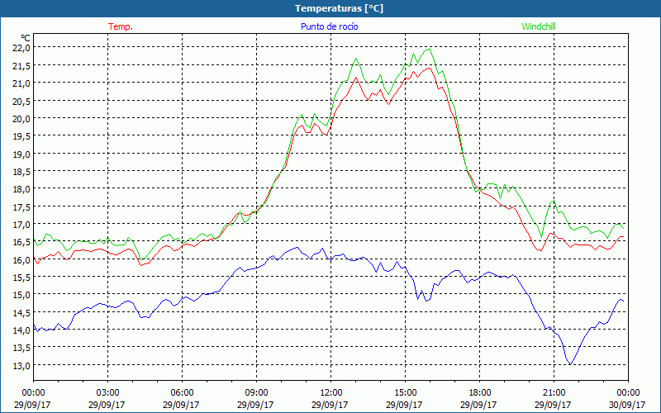Select the green 'Windchill' legend label
Image resolution: width=661 pixels, height=413 pixels.
[539, 26]
